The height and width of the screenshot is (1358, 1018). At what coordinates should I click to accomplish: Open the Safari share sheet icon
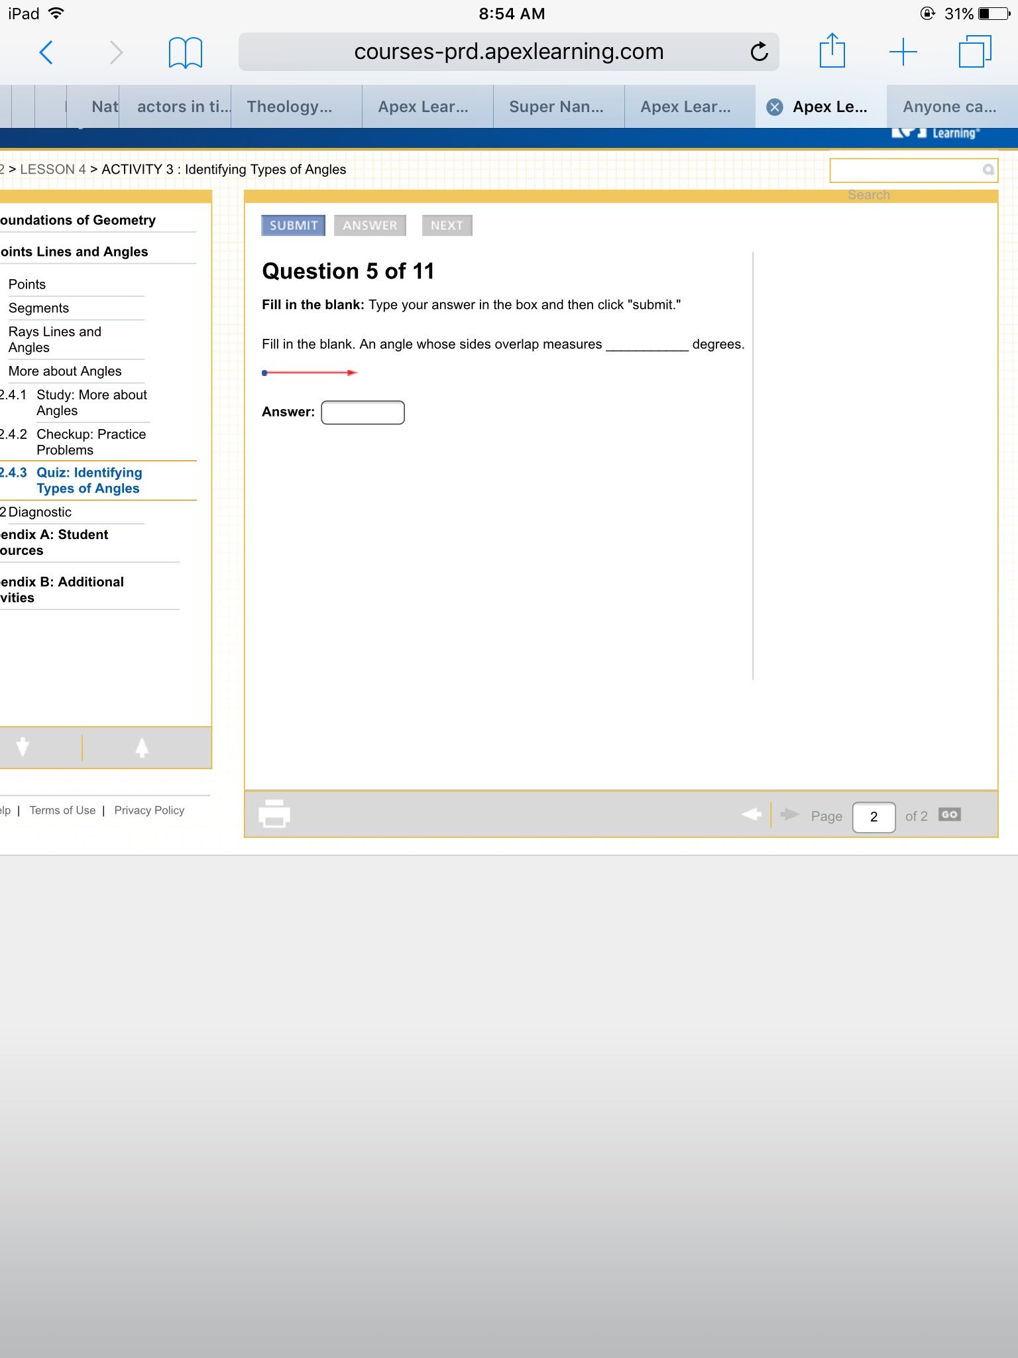832,50
